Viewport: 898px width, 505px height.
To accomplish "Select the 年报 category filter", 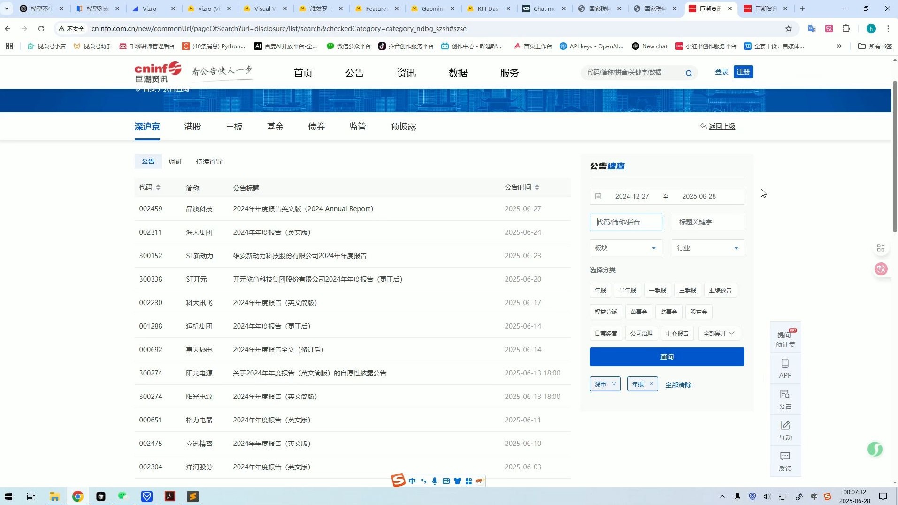I will (600, 290).
